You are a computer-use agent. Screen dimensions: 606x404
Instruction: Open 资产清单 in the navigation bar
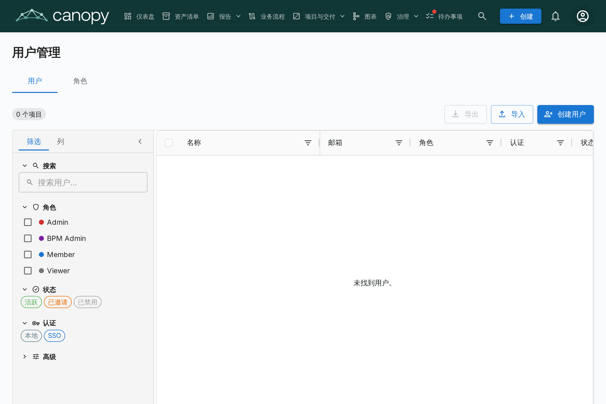point(181,16)
